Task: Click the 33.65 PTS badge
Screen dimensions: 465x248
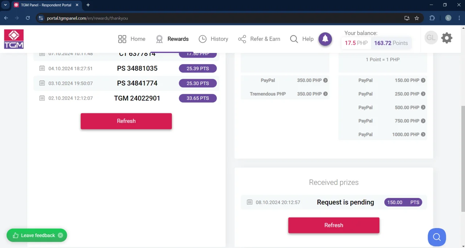Action: 198,98
